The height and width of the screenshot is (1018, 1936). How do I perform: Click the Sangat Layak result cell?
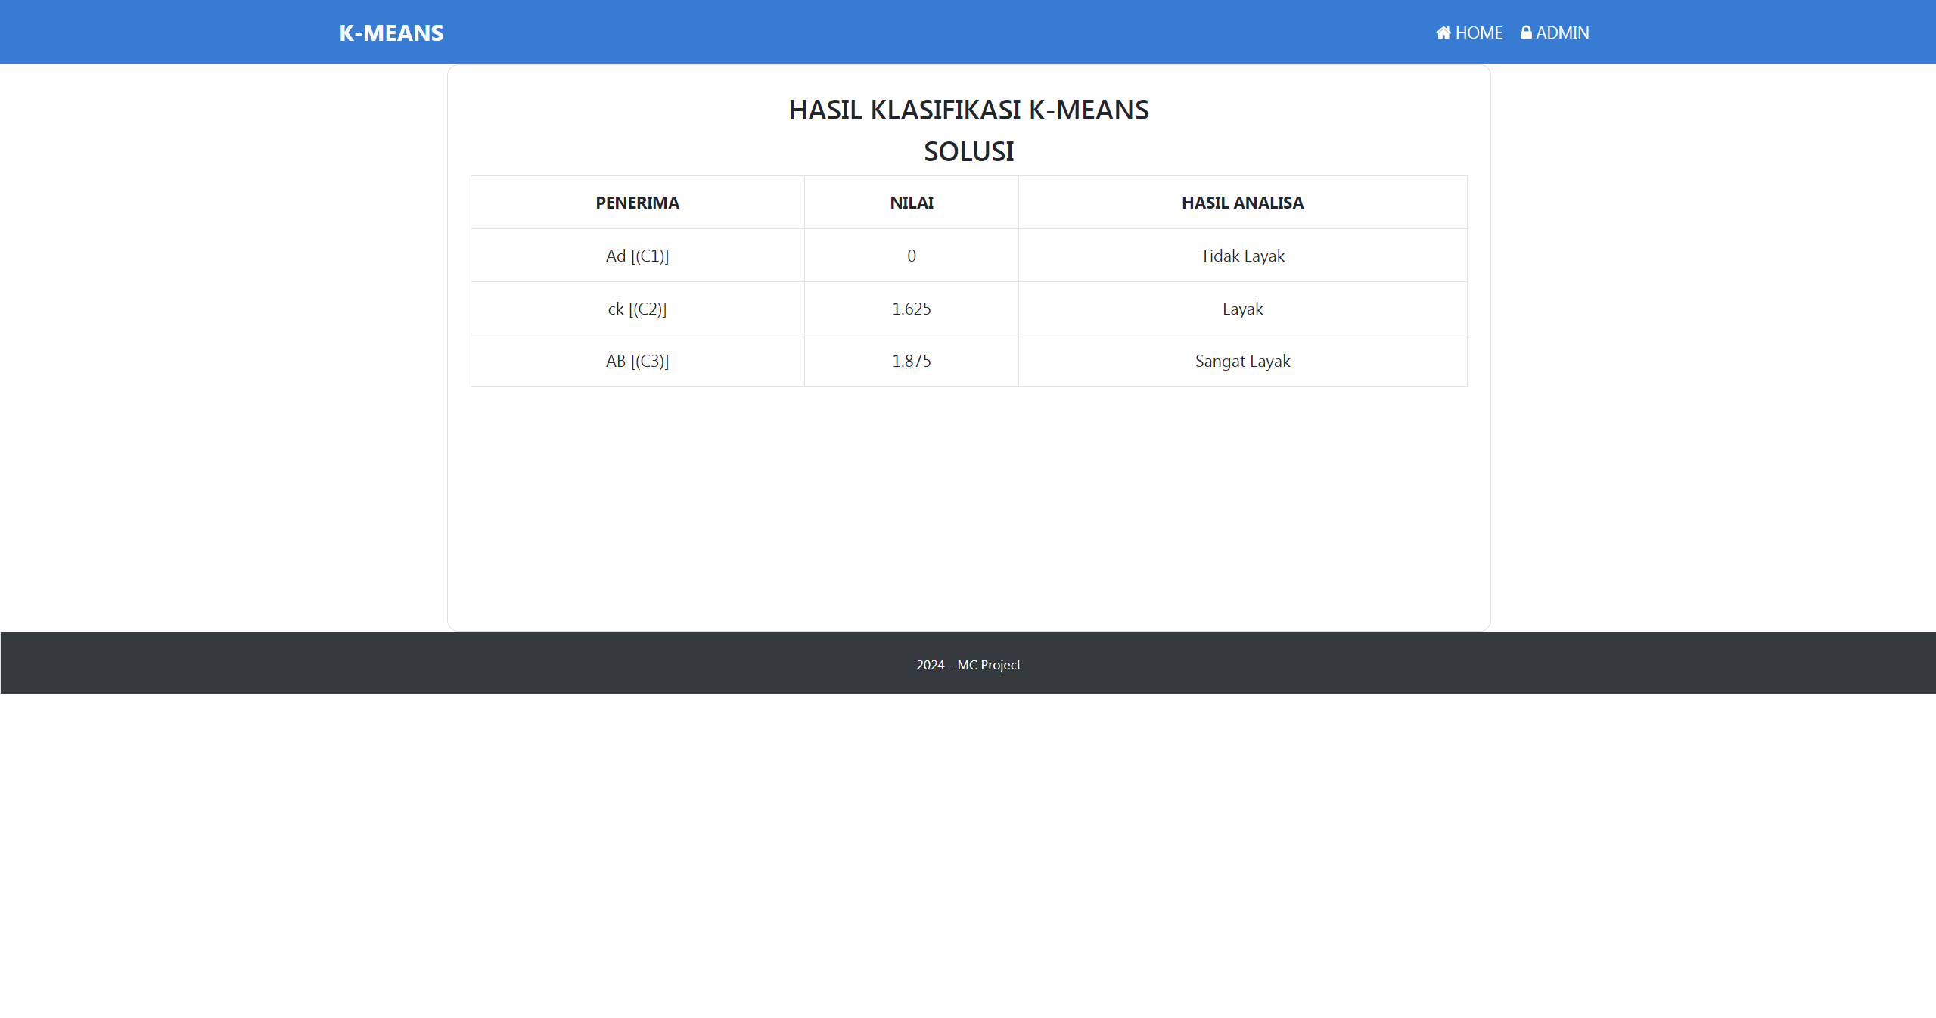tap(1241, 361)
